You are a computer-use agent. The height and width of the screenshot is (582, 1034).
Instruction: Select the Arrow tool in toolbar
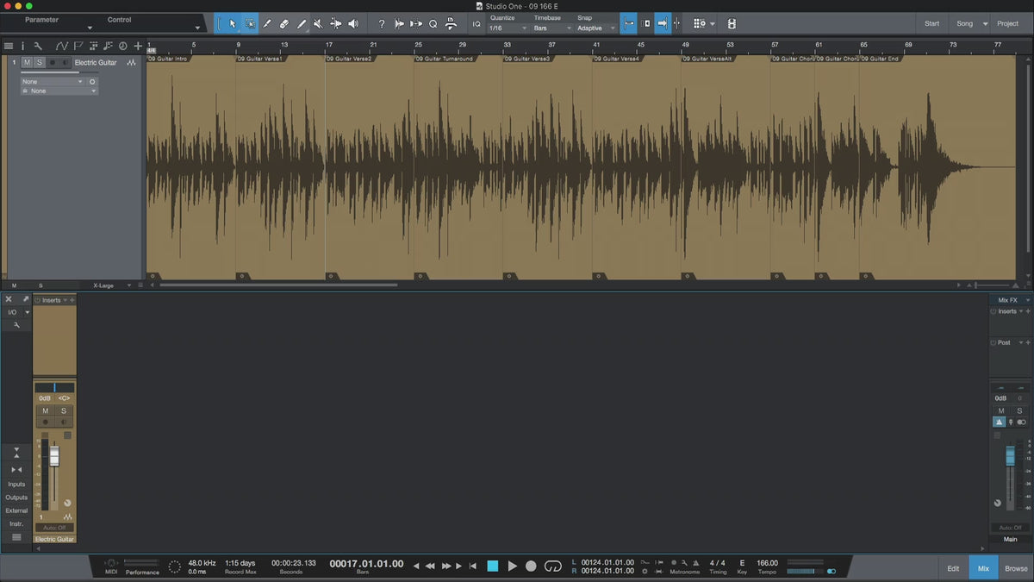tap(233, 24)
